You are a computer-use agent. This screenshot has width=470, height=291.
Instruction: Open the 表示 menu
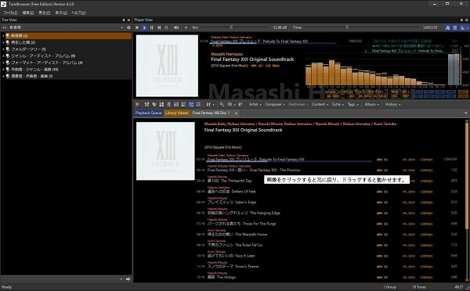coord(61,13)
